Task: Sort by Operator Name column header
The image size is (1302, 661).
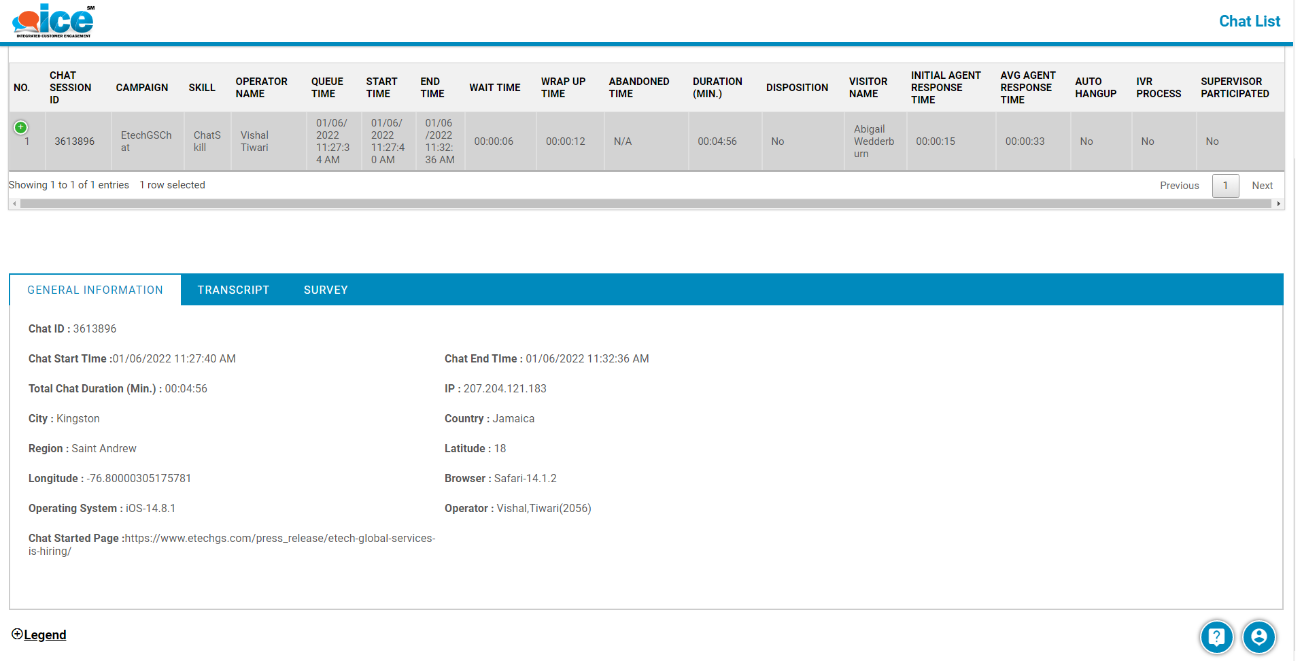Action: [261, 88]
